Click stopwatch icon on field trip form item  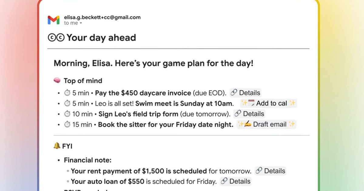(x=67, y=114)
